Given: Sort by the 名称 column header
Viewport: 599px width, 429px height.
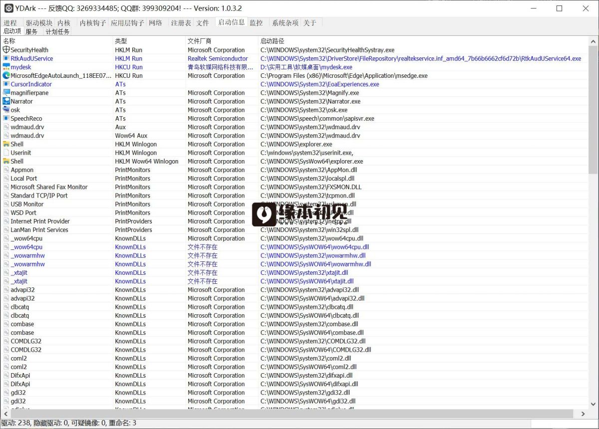Looking at the screenshot, I should [x=57, y=41].
